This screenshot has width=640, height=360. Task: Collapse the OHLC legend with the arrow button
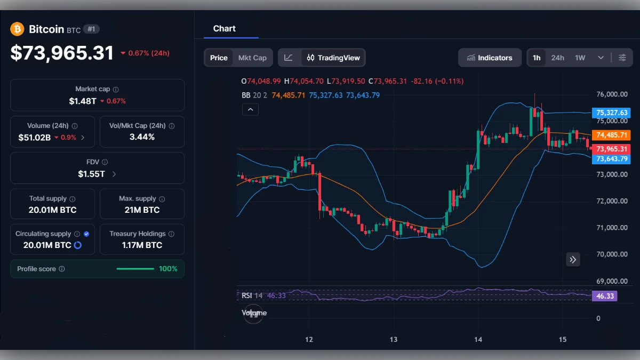[x=250, y=109]
